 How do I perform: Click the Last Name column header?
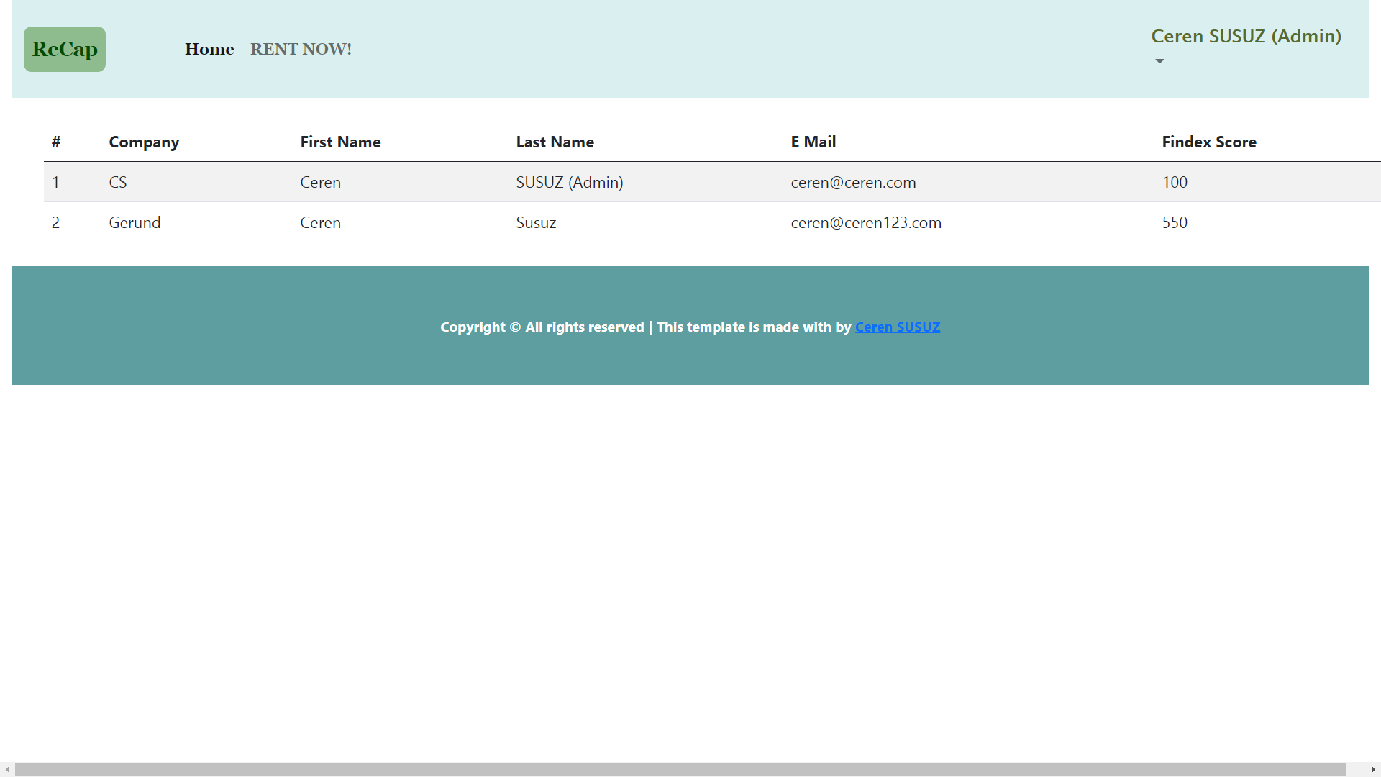[x=555, y=142]
